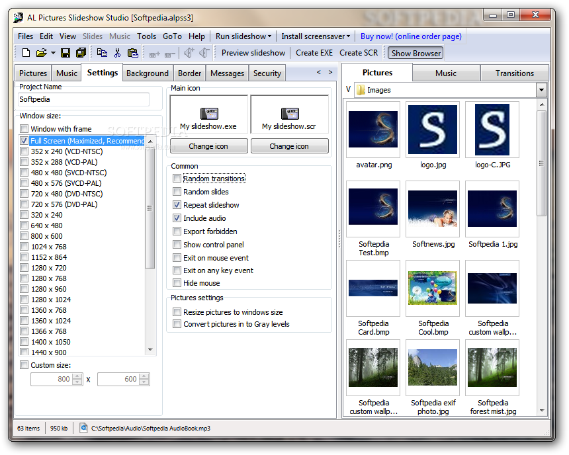Increase custom width 800 spinner
The width and height of the screenshot is (569, 455).
click(77, 376)
